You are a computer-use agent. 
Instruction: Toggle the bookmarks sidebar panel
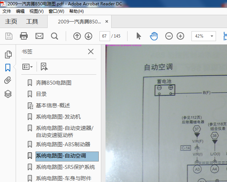[8, 67]
